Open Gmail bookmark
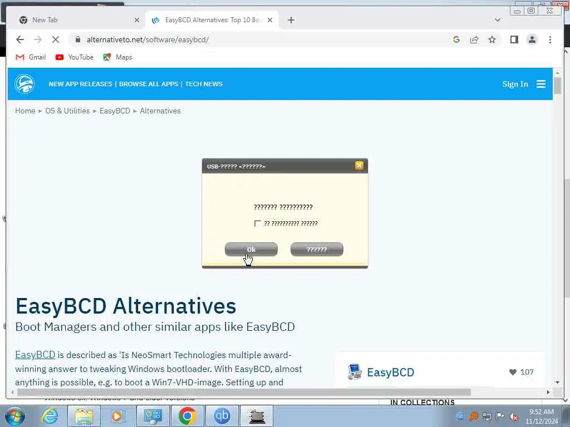570x427 pixels. pos(31,57)
